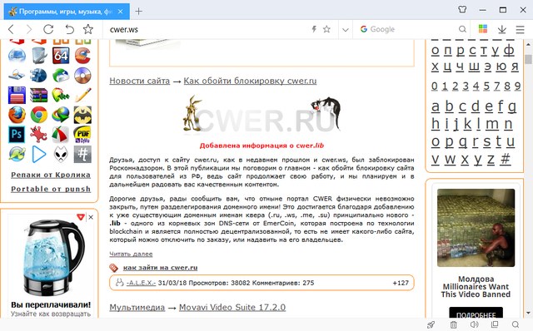Screen dimensions: 533x331
Task: Open Internet Download Manager icon
Action: [x=61, y=115]
